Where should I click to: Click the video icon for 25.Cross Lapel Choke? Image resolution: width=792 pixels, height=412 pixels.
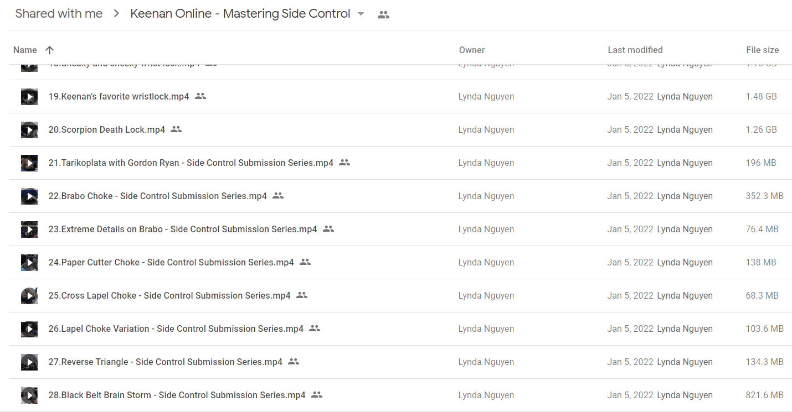tap(29, 296)
